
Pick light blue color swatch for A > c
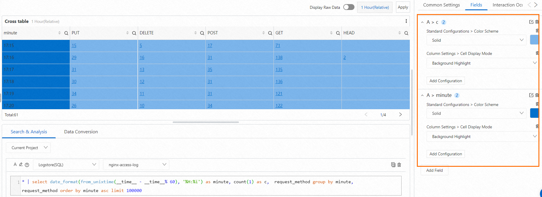[x=534, y=40]
